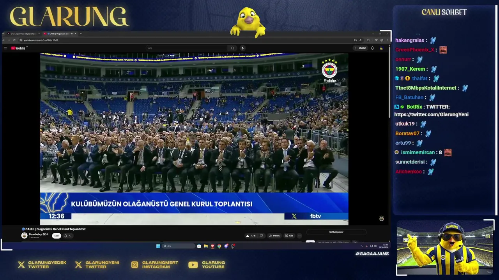Click the Fenerbahçe logo watermark in video
Screen dimensions: 499x280
tap(329, 70)
